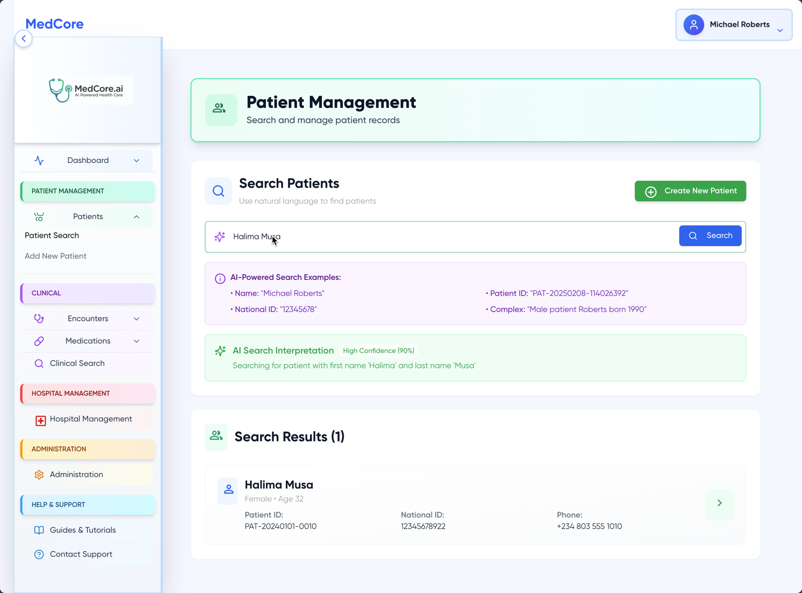
Task: Click the Medications pill-link icon
Action: click(x=39, y=341)
